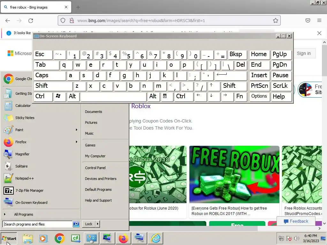Image resolution: width=327 pixels, height=245 pixels.
Task: Open the shutdown options arrow beside Lock
Action: [x=98, y=224]
